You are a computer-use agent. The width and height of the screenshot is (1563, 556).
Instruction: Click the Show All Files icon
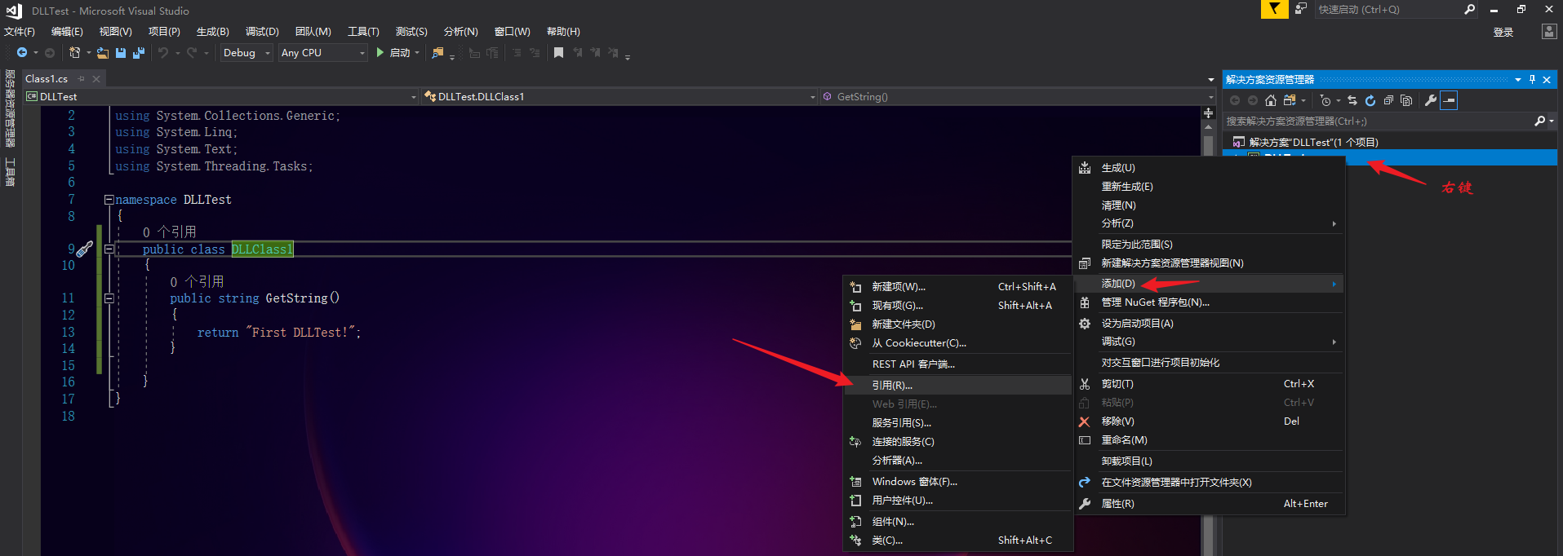click(x=1406, y=100)
